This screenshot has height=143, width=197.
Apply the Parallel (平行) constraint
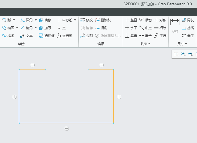pos(160,36)
